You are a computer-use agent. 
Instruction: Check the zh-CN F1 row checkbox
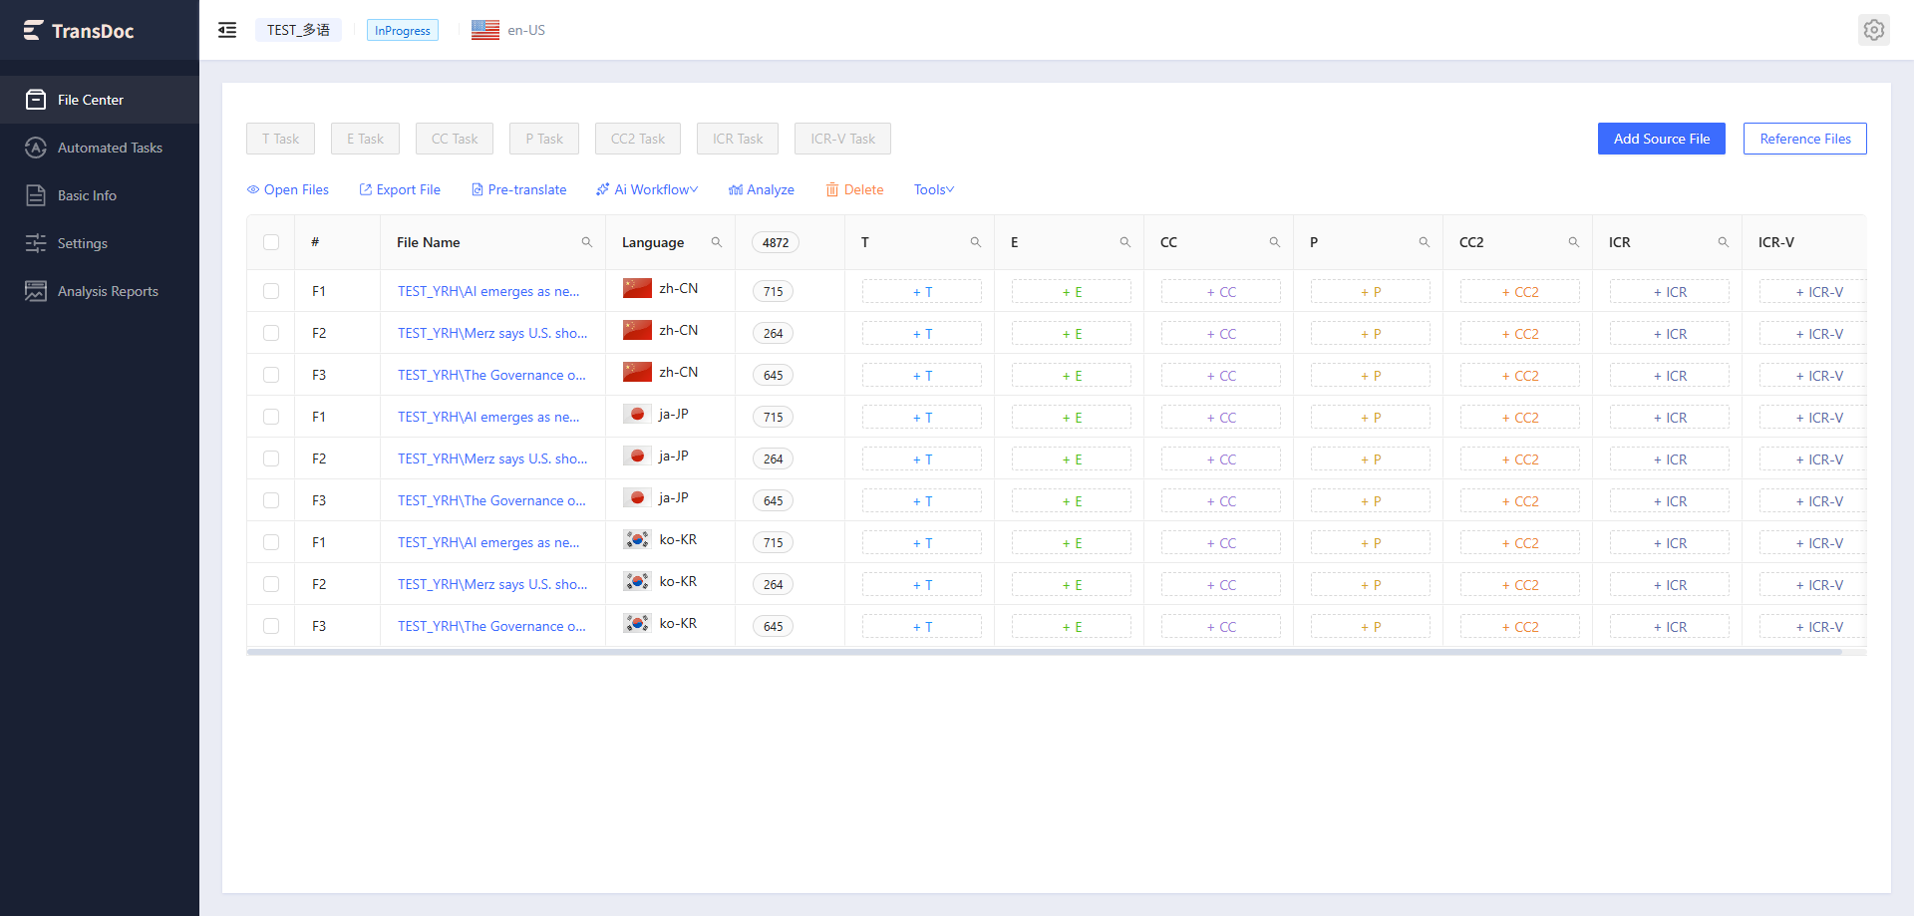click(x=271, y=291)
